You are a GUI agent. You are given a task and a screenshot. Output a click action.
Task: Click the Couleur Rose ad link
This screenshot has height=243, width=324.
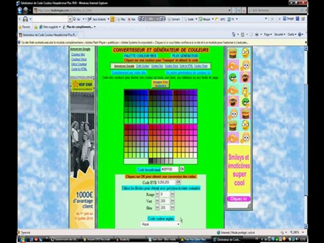pos(201,66)
